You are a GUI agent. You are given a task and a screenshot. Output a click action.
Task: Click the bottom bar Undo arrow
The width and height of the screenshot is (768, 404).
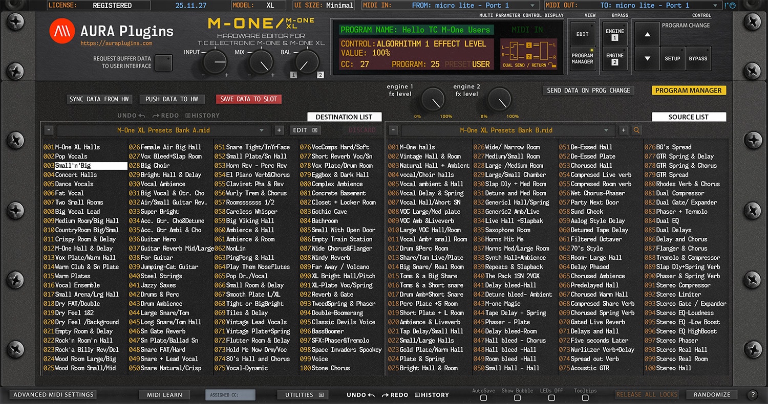pos(361,395)
